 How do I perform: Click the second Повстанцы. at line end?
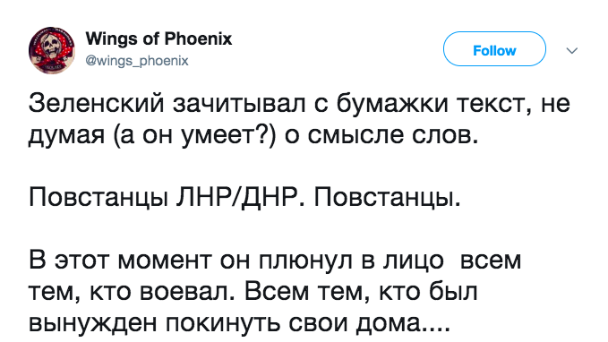click(387, 197)
